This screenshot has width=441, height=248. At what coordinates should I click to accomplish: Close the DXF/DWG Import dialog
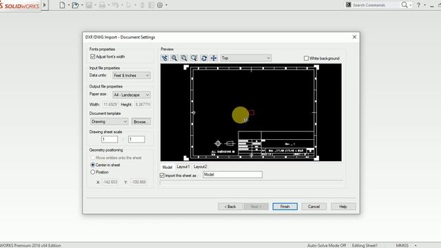point(354,37)
